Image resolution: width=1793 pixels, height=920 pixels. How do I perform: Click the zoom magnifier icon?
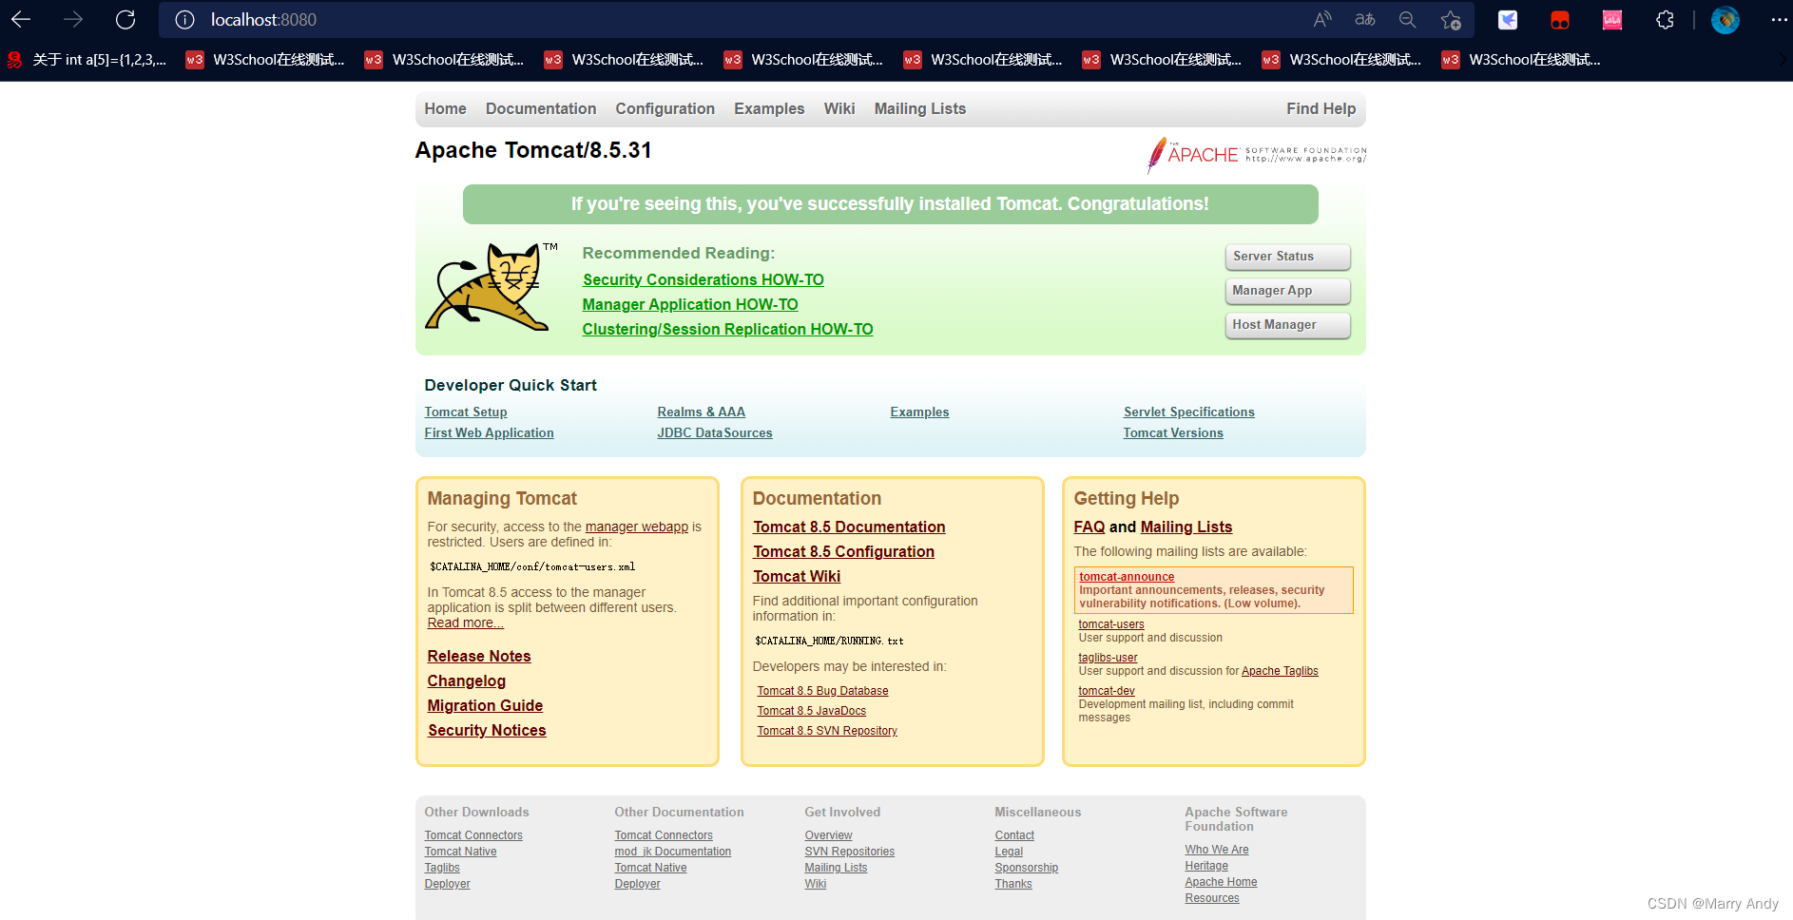coord(1408,19)
